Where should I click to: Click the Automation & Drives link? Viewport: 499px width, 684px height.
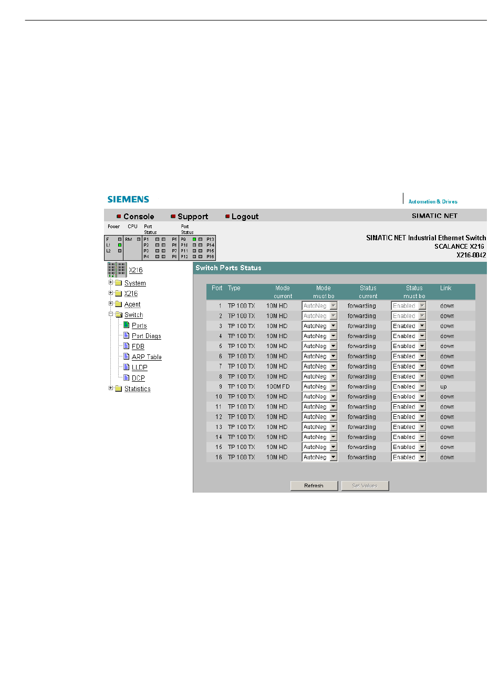(x=433, y=201)
